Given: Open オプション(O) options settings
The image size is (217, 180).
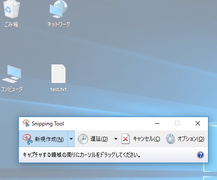Looking at the screenshot, I should (185, 139).
